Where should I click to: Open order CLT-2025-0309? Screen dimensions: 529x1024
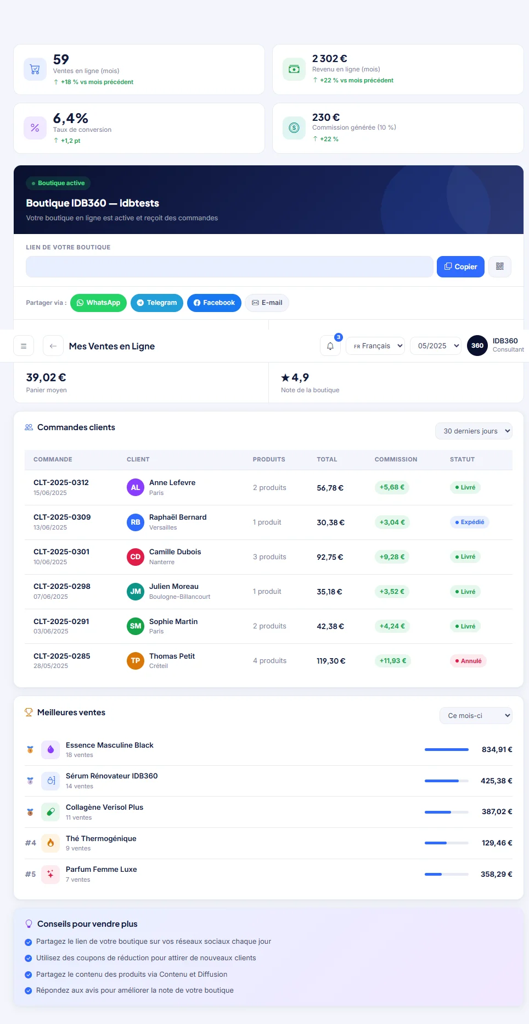point(62,517)
